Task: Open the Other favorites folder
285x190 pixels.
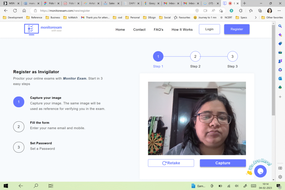Action: point(272,17)
